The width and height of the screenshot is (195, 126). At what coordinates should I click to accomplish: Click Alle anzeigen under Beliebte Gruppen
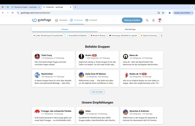97,92
